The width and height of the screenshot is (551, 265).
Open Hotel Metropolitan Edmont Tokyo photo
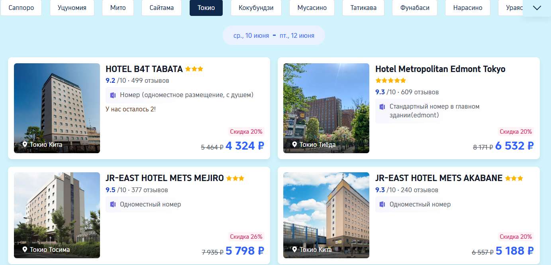point(326,108)
